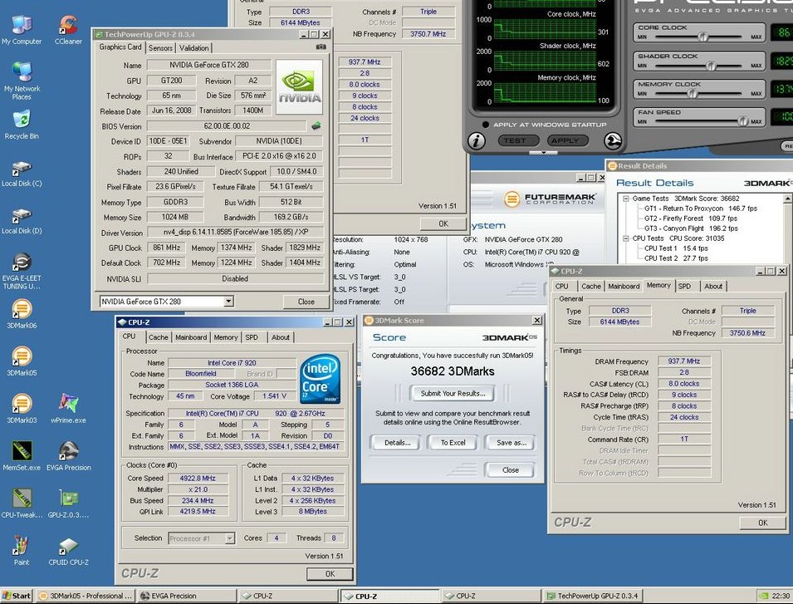Adjust the Fan Speed slider
The height and width of the screenshot is (604, 793).
coord(742,121)
